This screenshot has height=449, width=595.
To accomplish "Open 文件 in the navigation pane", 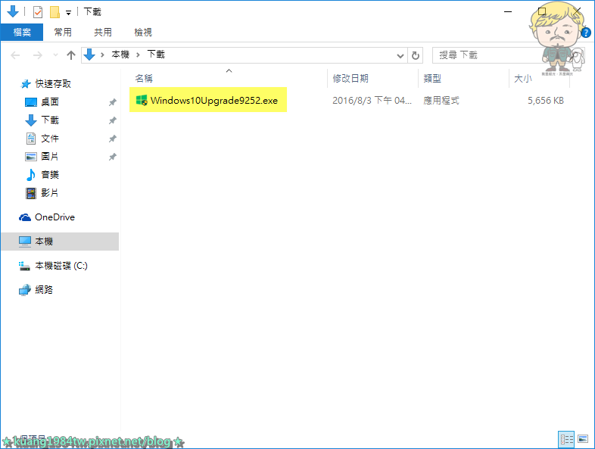I will click(50, 139).
